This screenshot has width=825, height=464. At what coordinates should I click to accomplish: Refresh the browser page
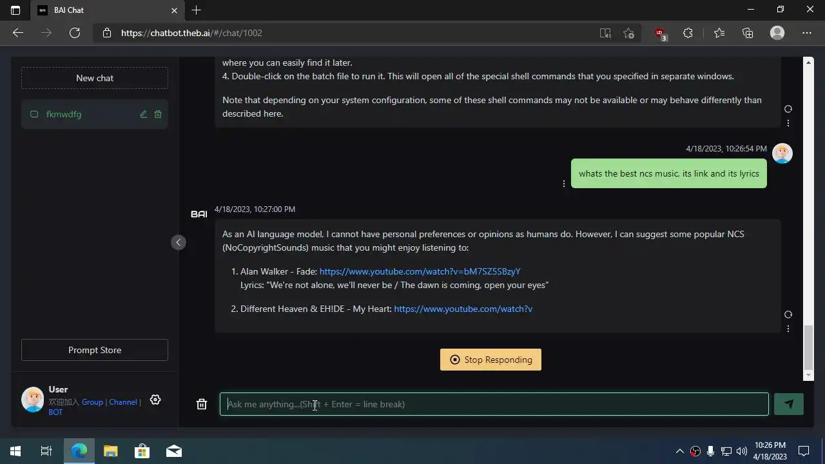[75, 33]
